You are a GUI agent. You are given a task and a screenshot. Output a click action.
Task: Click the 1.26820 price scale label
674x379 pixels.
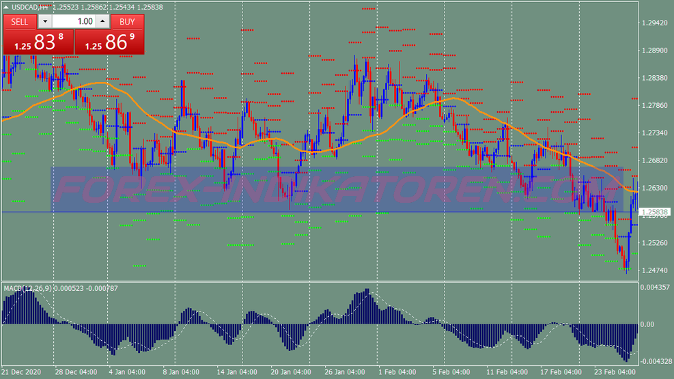655,160
